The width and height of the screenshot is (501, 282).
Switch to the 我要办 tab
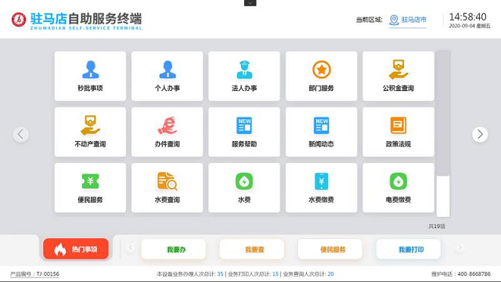(x=174, y=249)
